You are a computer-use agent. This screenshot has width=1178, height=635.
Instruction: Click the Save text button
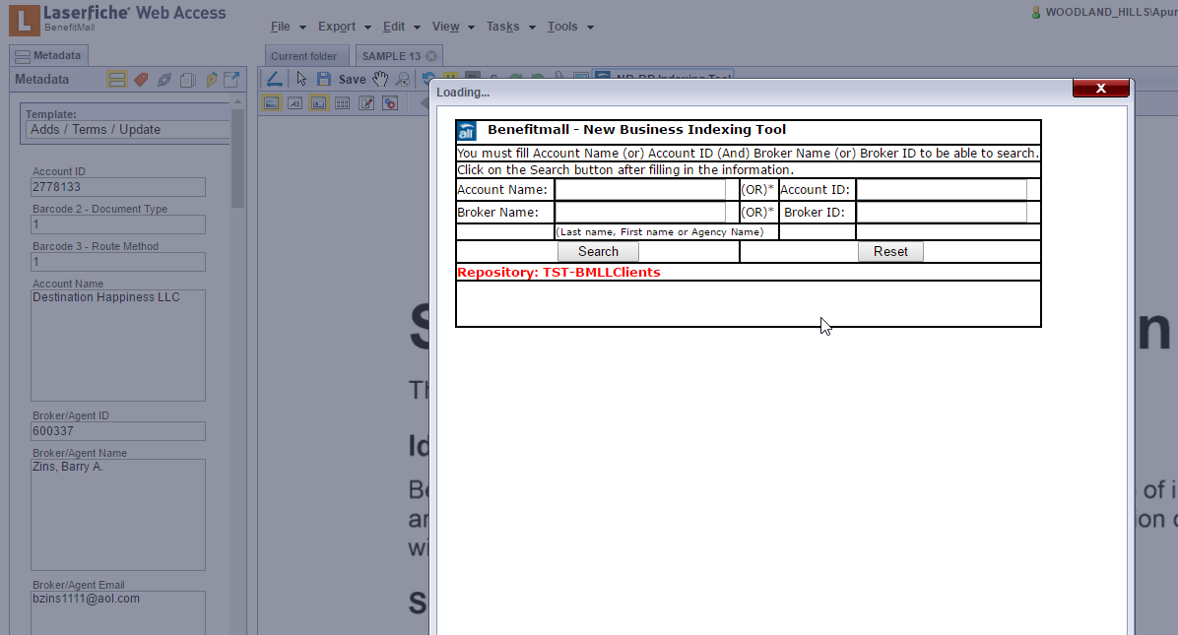(352, 80)
